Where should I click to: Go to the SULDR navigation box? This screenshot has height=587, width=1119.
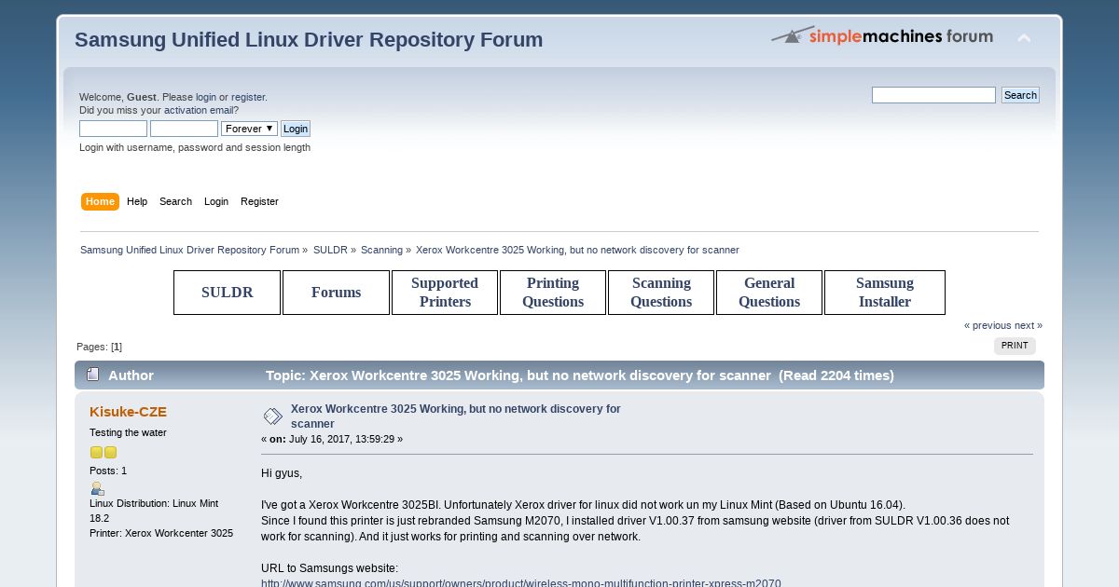(228, 293)
